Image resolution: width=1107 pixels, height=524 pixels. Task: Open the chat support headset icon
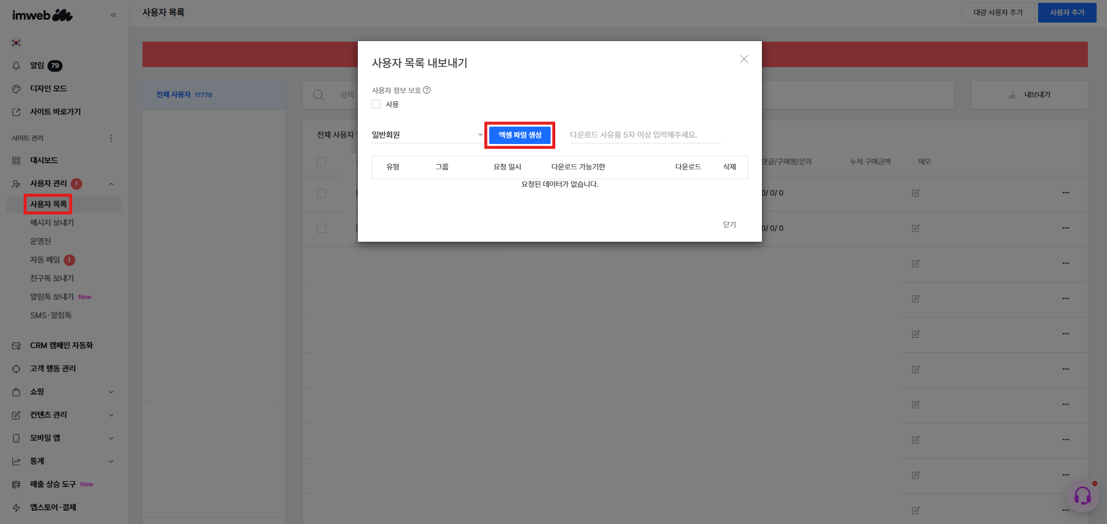click(1082, 496)
